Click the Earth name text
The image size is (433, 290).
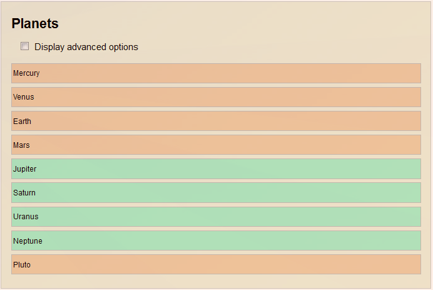[22, 121]
